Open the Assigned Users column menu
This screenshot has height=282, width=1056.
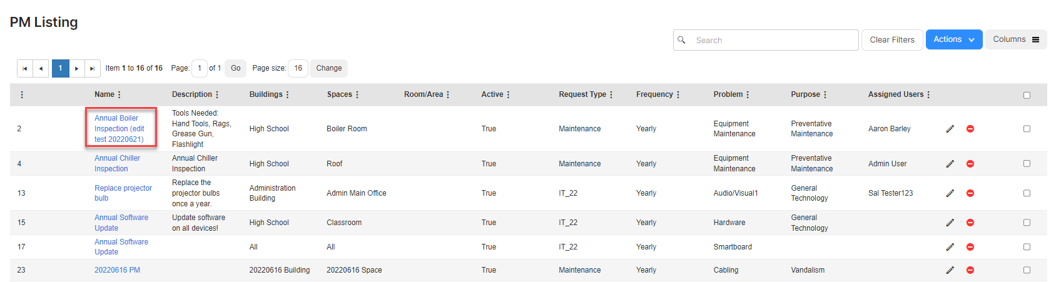[928, 95]
